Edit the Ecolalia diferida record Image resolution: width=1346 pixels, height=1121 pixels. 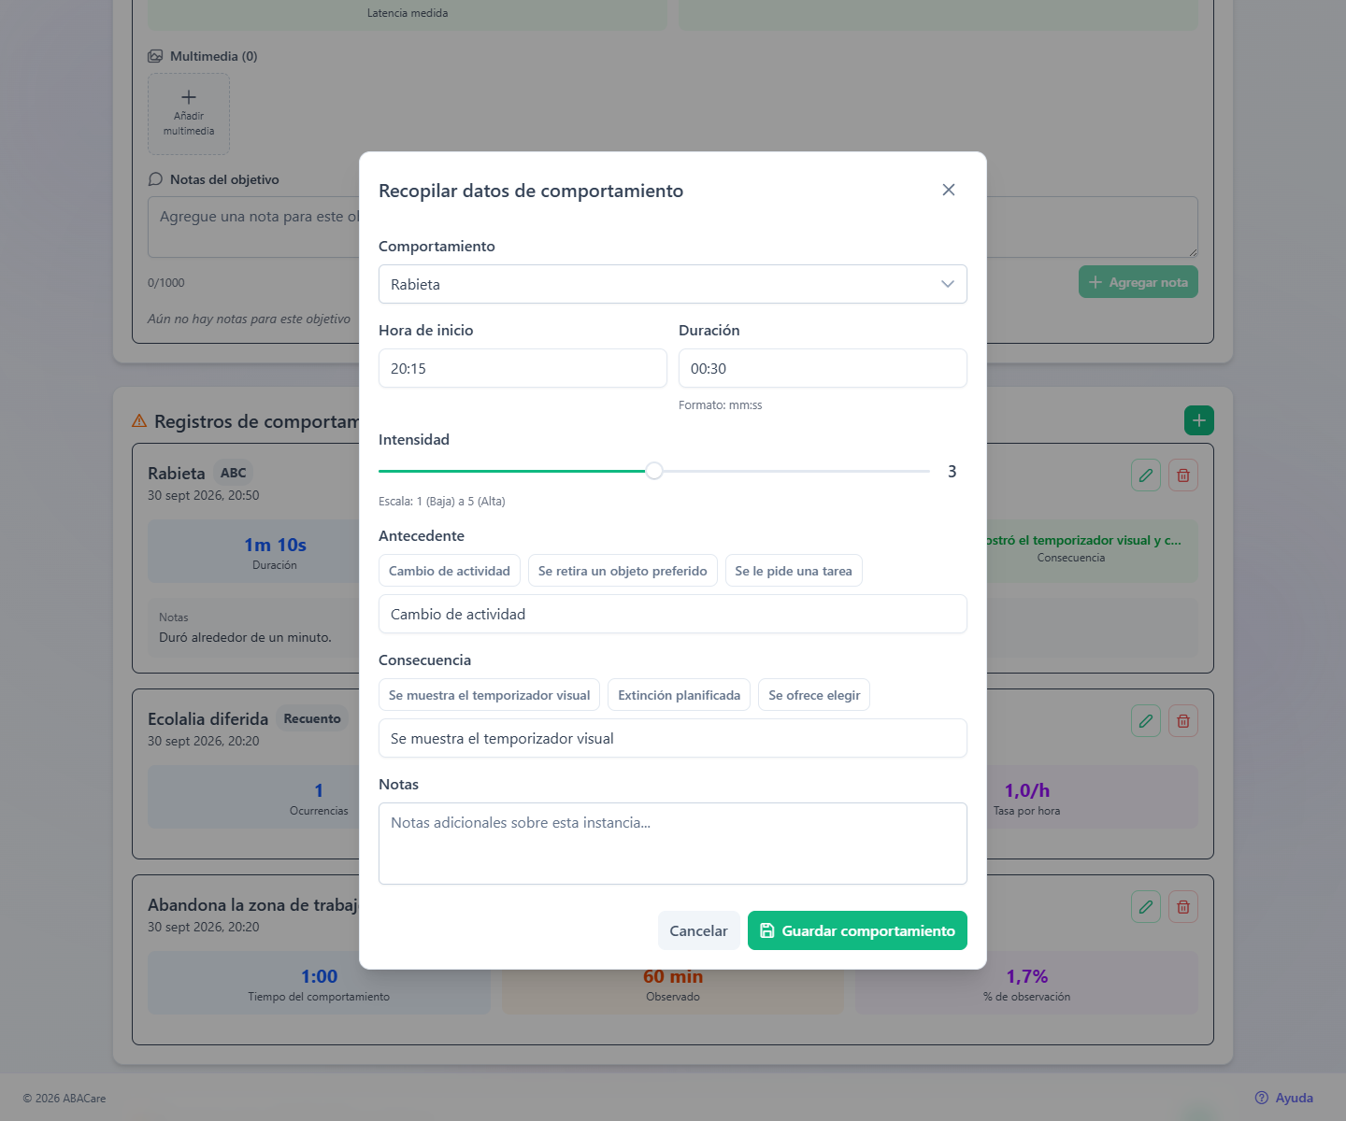click(1146, 721)
